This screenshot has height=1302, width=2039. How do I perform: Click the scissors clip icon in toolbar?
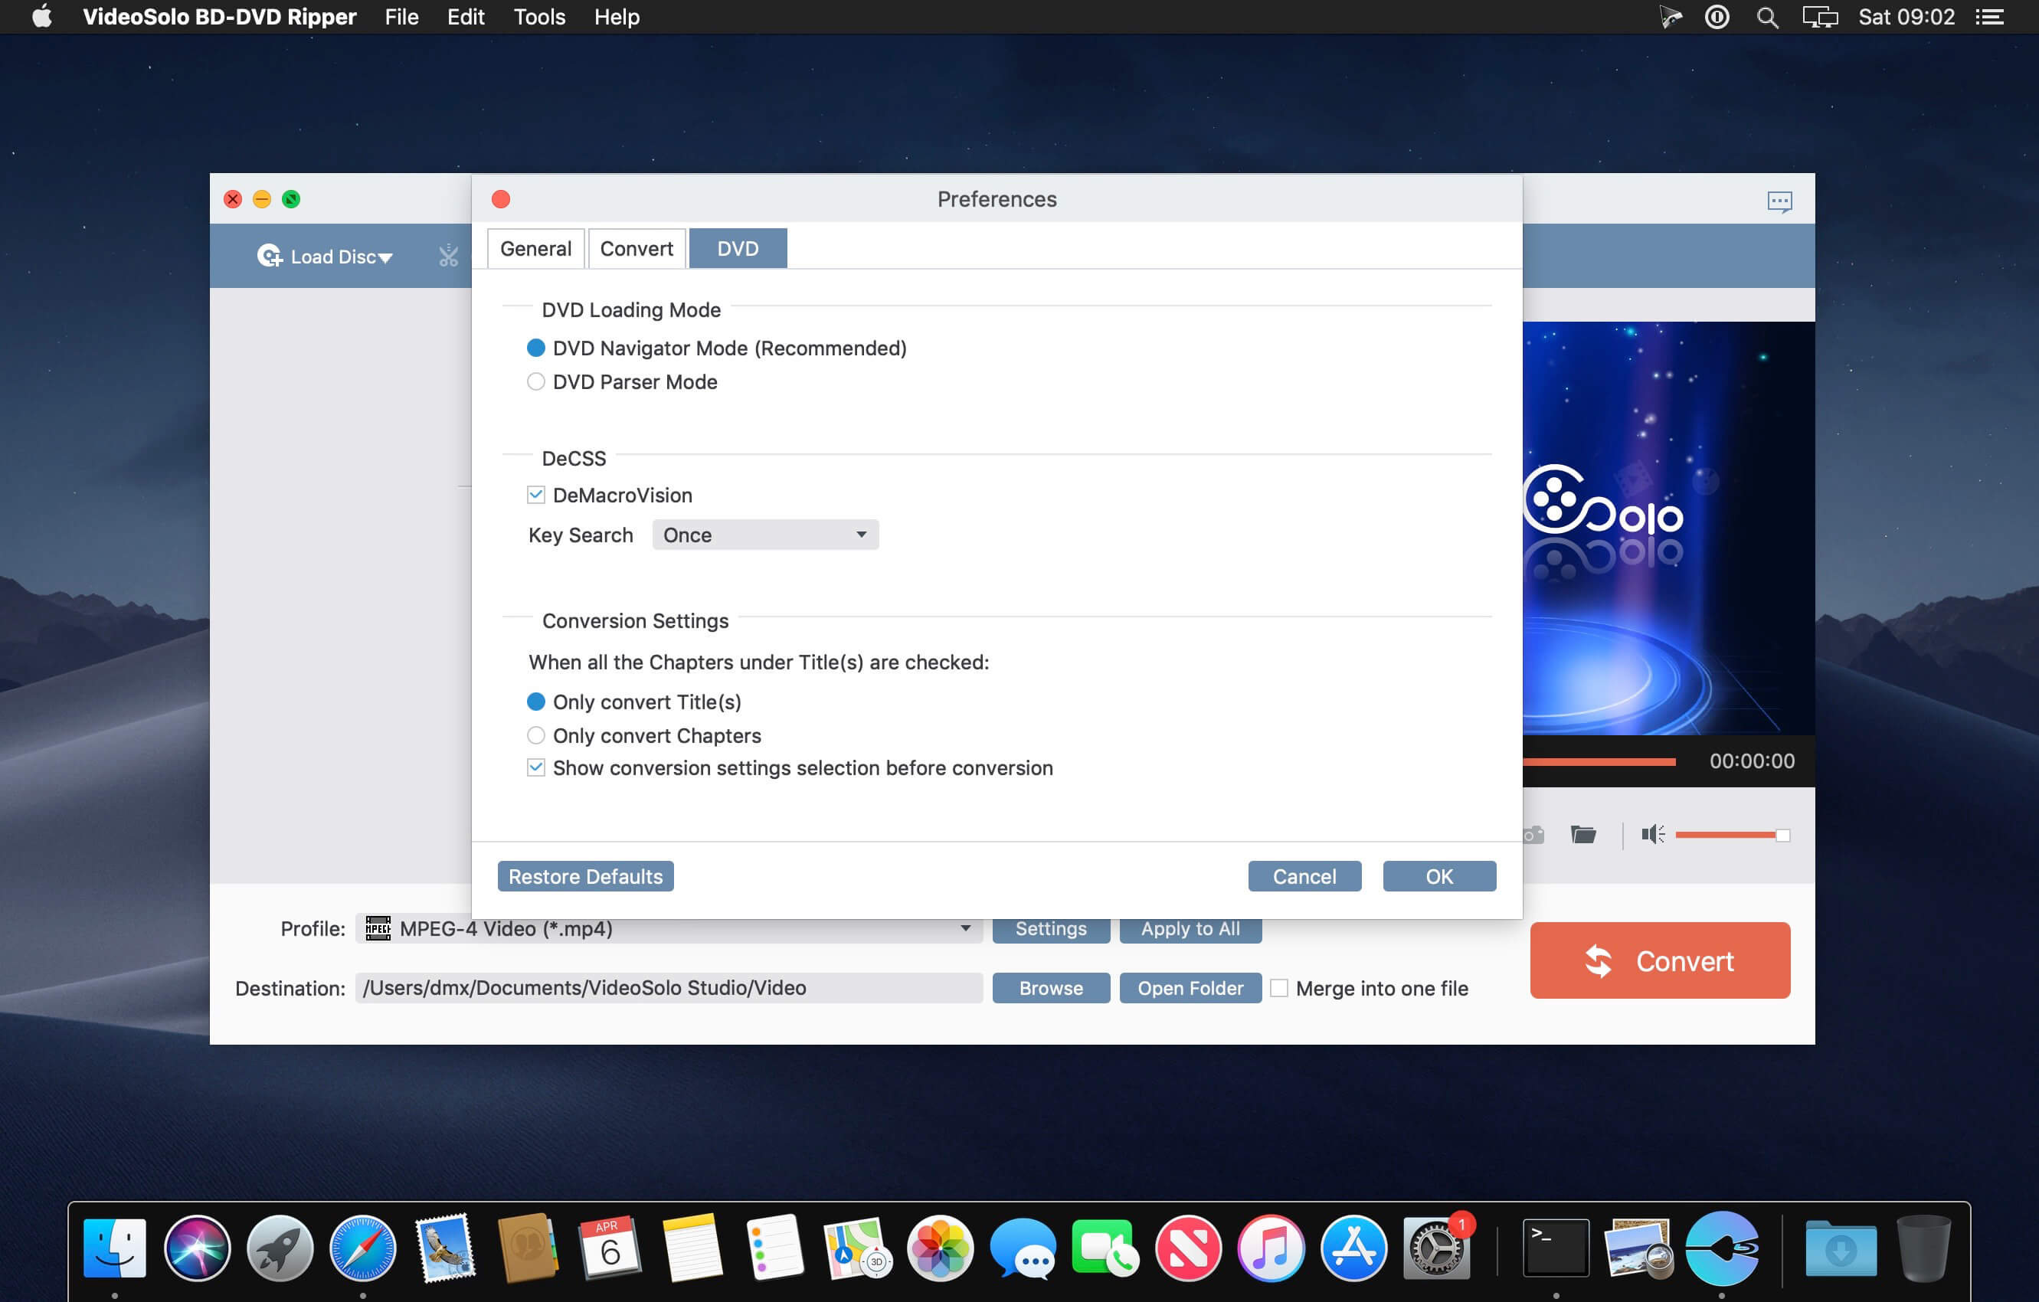448,256
